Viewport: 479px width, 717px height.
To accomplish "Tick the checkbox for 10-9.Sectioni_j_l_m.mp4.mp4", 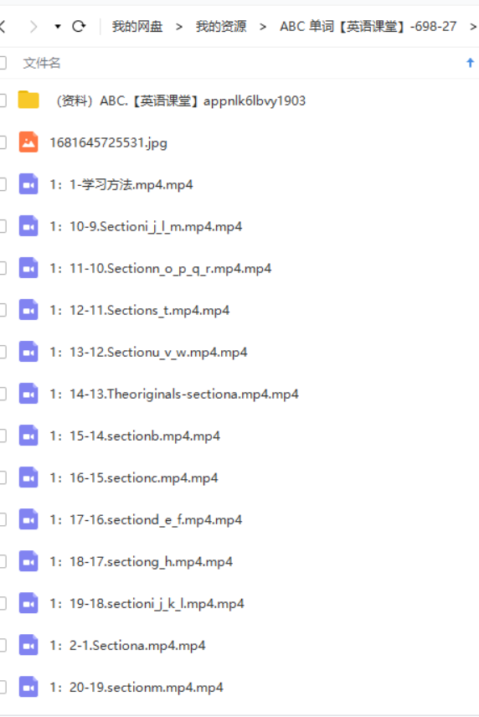I will (x=3, y=226).
